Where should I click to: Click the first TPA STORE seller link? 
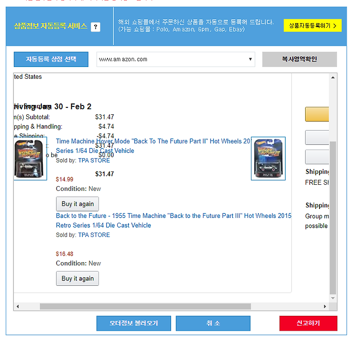[x=94, y=161]
